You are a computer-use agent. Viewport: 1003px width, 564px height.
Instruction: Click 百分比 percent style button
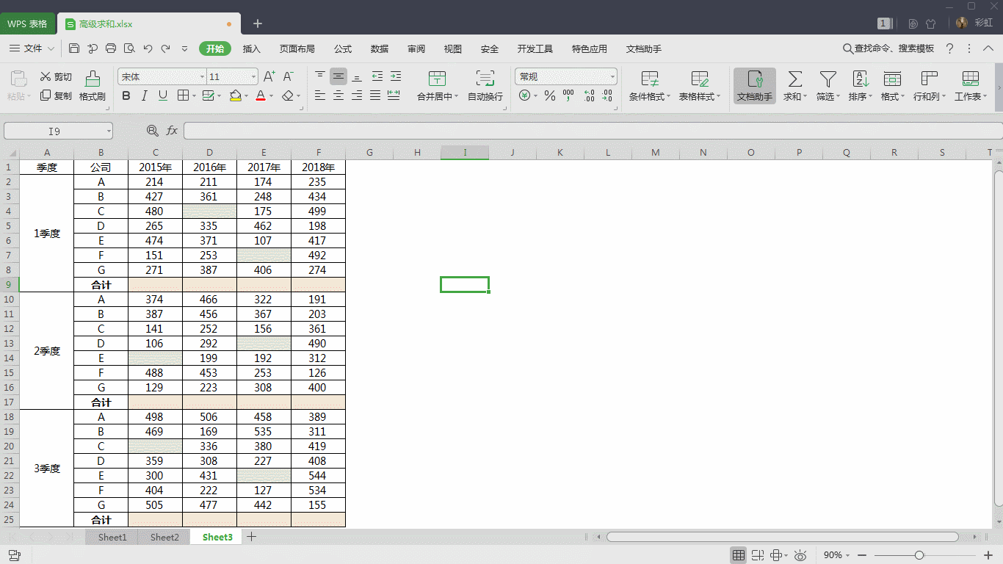click(549, 96)
